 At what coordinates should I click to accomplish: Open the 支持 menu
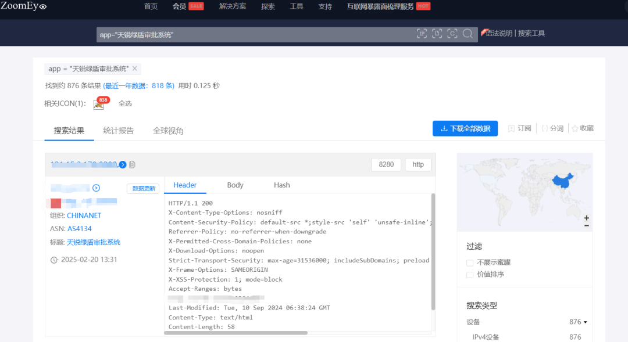(x=325, y=6)
